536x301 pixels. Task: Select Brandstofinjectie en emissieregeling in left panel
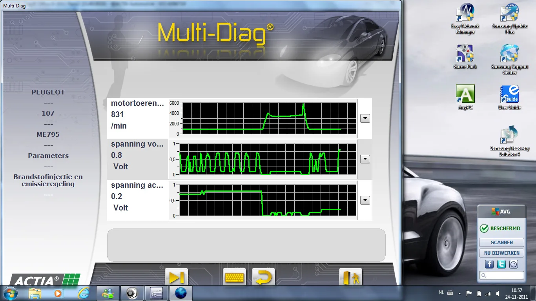click(x=48, y=180)
